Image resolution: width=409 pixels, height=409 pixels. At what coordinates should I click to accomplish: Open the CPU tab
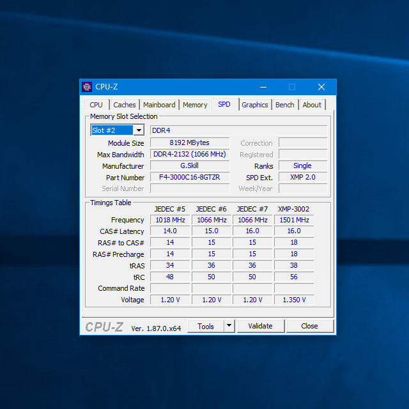pyautogui.click(x=96, y=105)
